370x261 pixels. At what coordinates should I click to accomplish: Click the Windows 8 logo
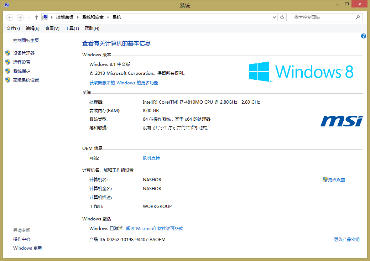tap(301, 72)
